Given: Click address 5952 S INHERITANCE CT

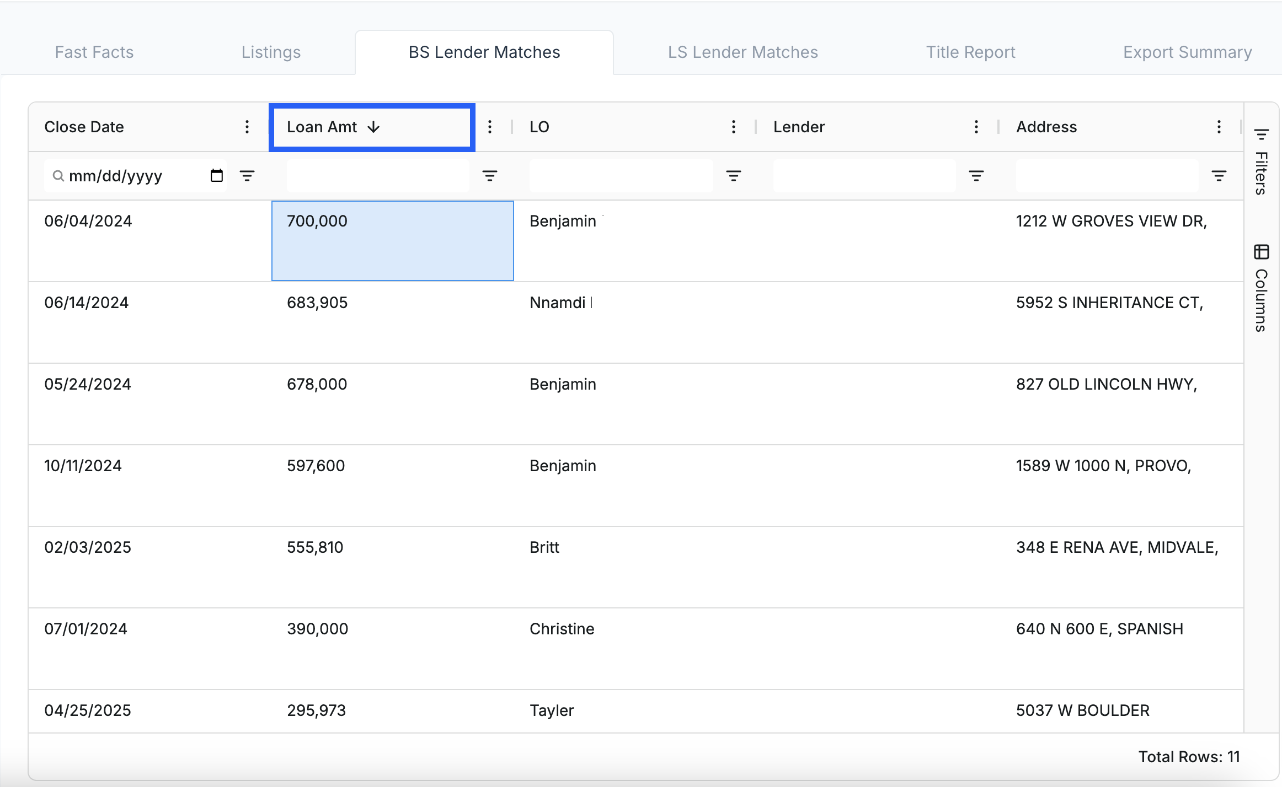Looking at the screenshot, I should (1110, 303).
